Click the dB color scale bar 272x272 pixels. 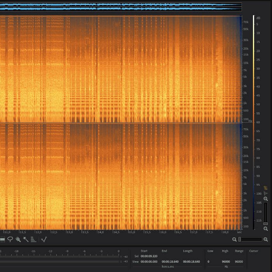pos(254,117)
